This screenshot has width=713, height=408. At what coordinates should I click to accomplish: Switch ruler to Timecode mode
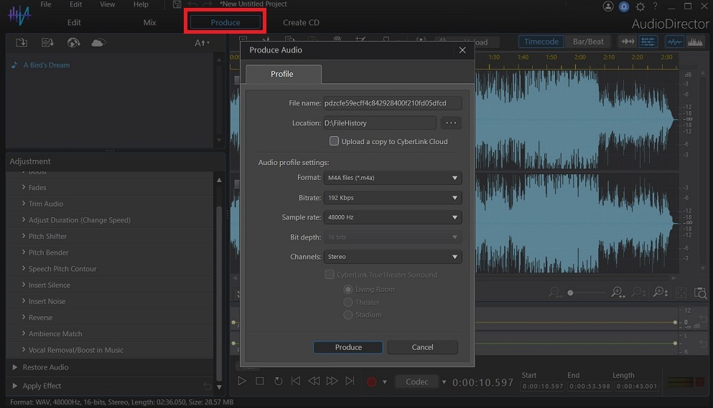coord(541,42)
